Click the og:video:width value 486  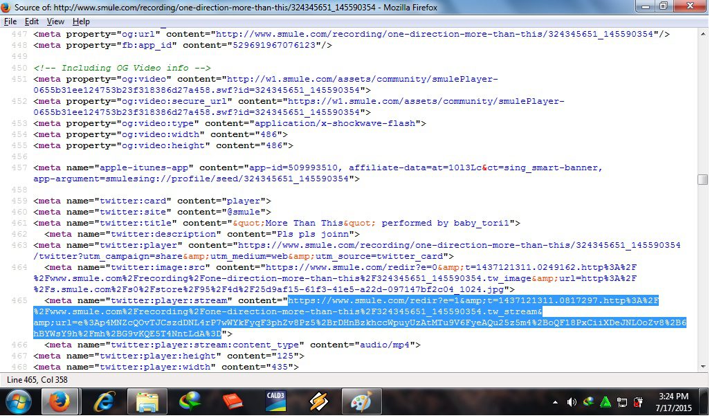[x=268, y=134]
